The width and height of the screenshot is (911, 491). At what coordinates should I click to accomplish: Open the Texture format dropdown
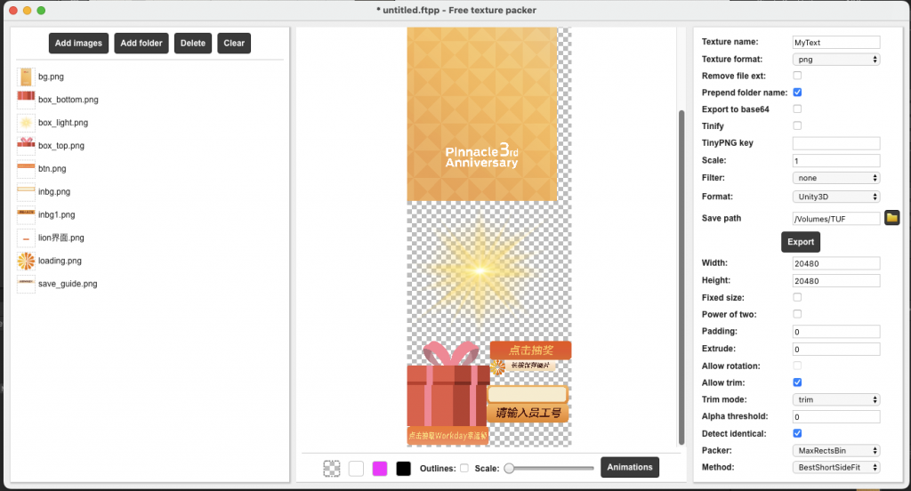point(835,60)
